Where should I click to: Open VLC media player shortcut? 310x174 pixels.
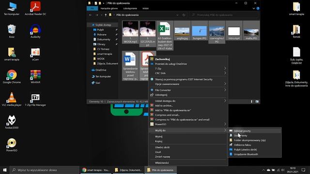12,99
